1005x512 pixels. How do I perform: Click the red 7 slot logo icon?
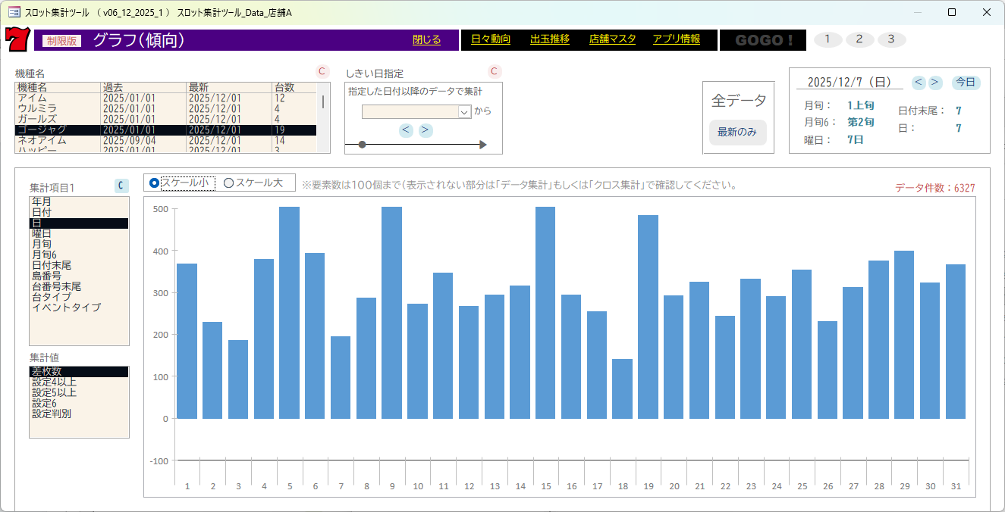coord(16,40)
